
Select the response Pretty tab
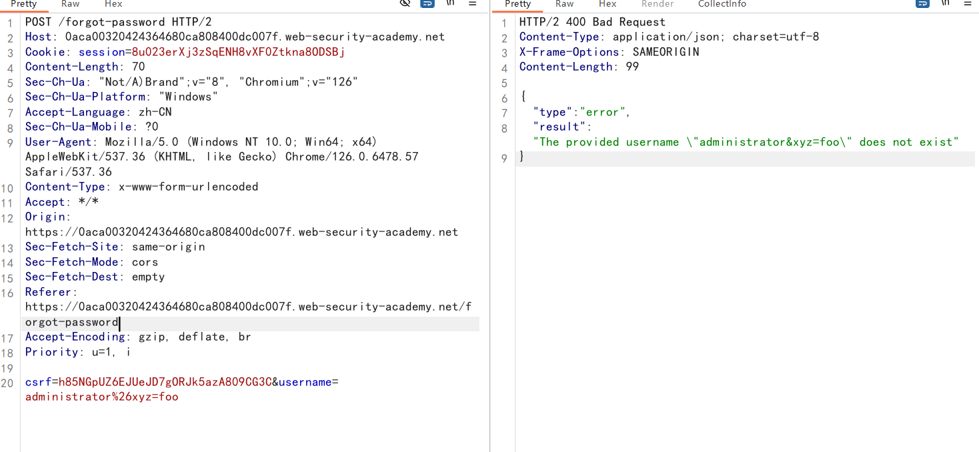pos(518,4)
